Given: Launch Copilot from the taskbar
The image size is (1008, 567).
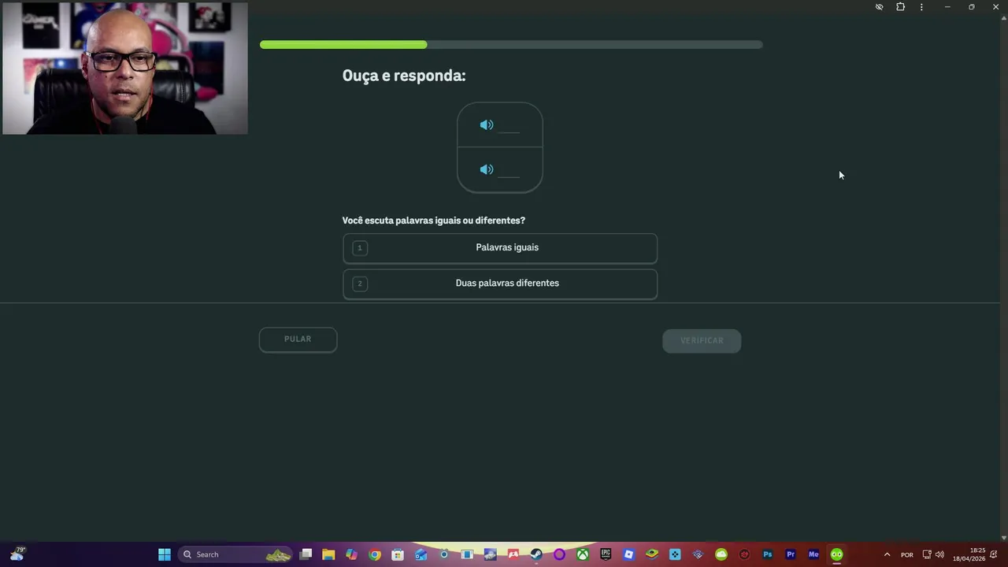Looking at the screenshot, I should (x=351, y=554).
